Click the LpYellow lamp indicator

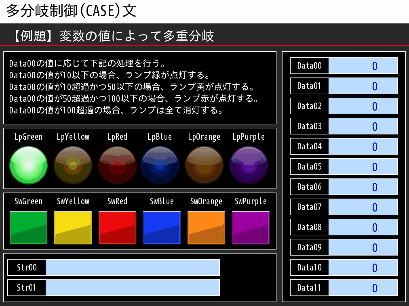point(73,165)
